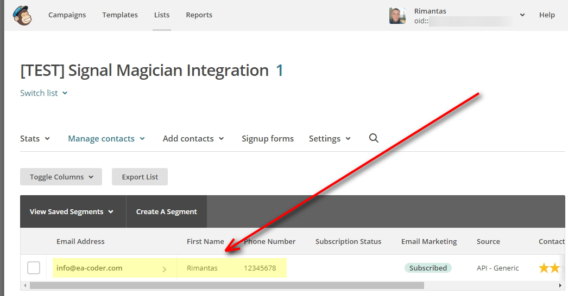Image resolution: width=568 pixels, height=296 pixels.
Task: Open the Toggle Columns dropdown
Action: [62, 177]
